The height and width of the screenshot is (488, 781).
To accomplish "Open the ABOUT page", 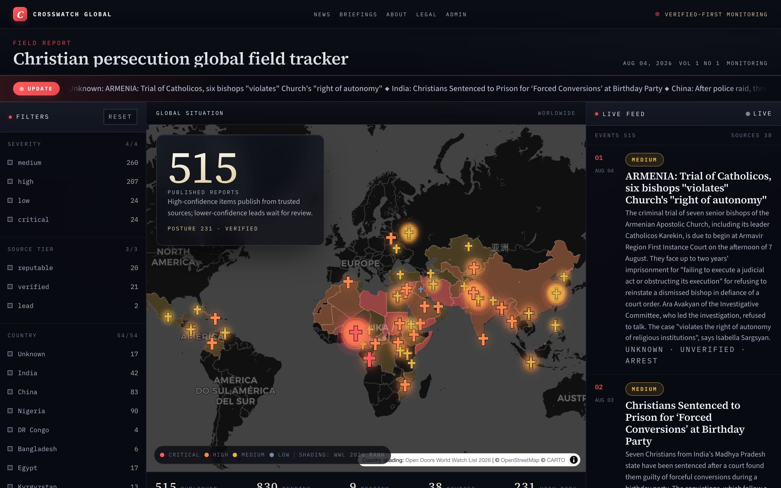I will click(397, 15).
